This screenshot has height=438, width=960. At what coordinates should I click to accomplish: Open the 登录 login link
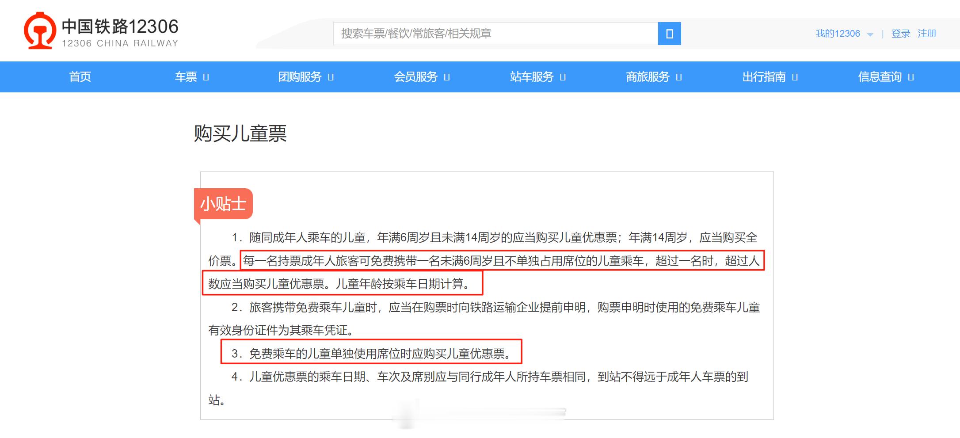coord(901,34)
